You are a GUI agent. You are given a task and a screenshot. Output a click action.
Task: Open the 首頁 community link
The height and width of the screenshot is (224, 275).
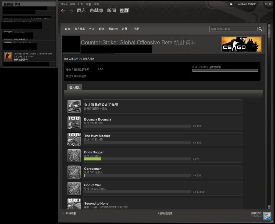[x=67, y=29]
